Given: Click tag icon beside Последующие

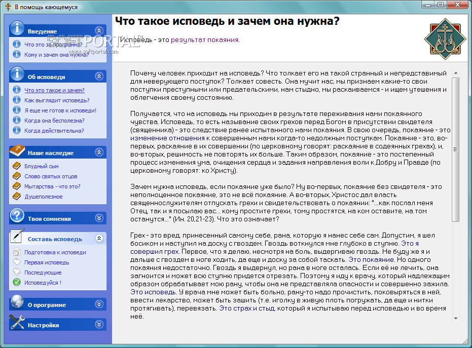Looking at the screenshot, I should 17,272.
